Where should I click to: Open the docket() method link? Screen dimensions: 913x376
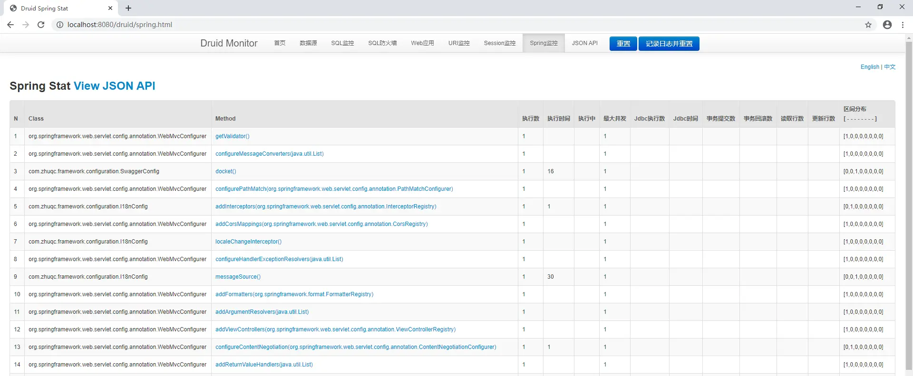[x=226, y=171]
